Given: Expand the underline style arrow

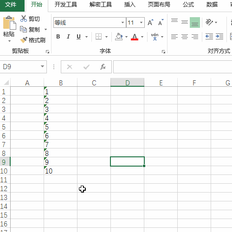Looking at the screenshot, I should 86,37.
